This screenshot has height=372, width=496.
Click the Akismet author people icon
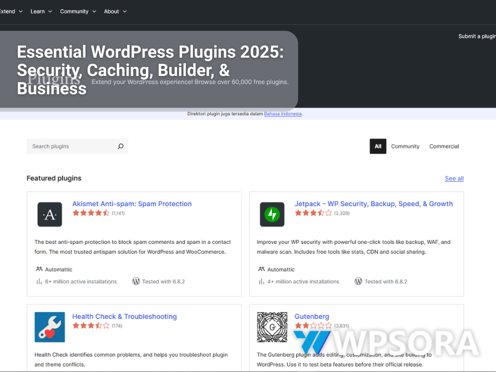pyautogui.click(x=39, y=269)
